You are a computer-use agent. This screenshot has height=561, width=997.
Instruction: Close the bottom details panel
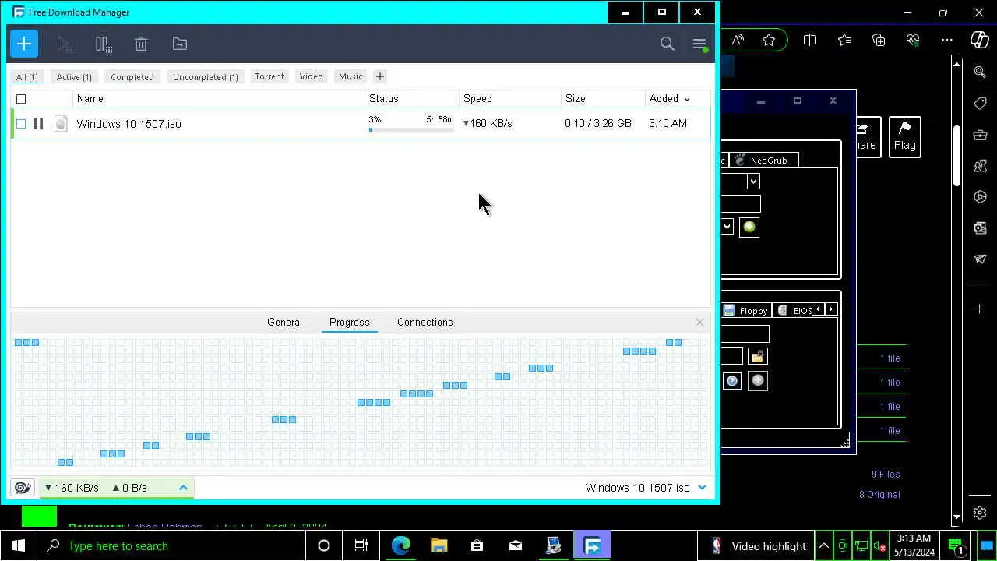click(699, 322)
